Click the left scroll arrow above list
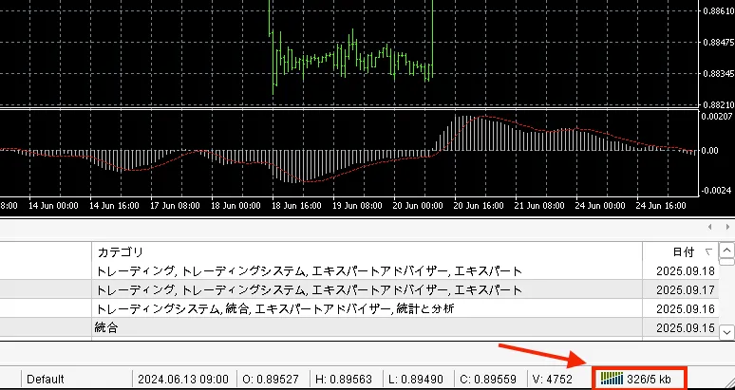 click(712, 228)
